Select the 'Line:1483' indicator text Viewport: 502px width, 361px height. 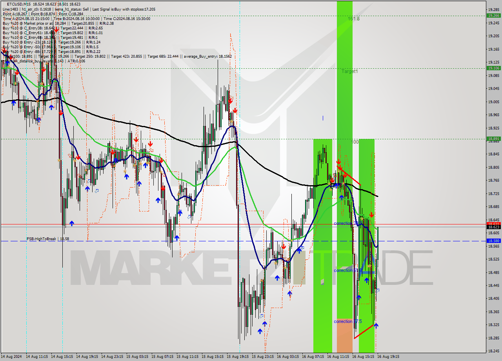[10, 9]
